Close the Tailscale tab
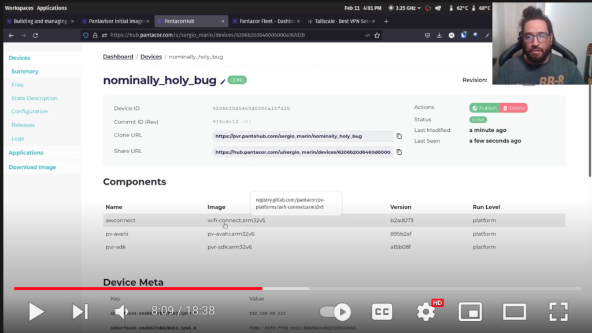The image size is (592, 333). [373, 21]
